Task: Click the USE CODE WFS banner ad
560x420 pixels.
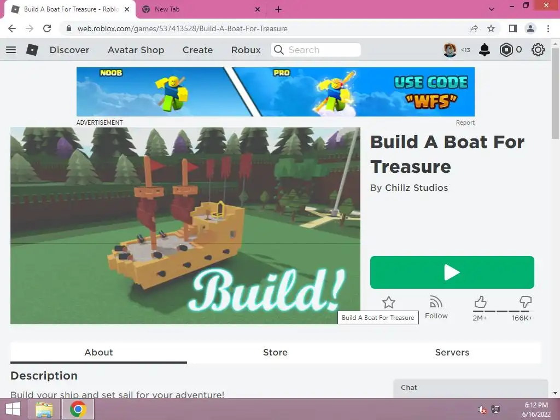Action: [276, 92]
